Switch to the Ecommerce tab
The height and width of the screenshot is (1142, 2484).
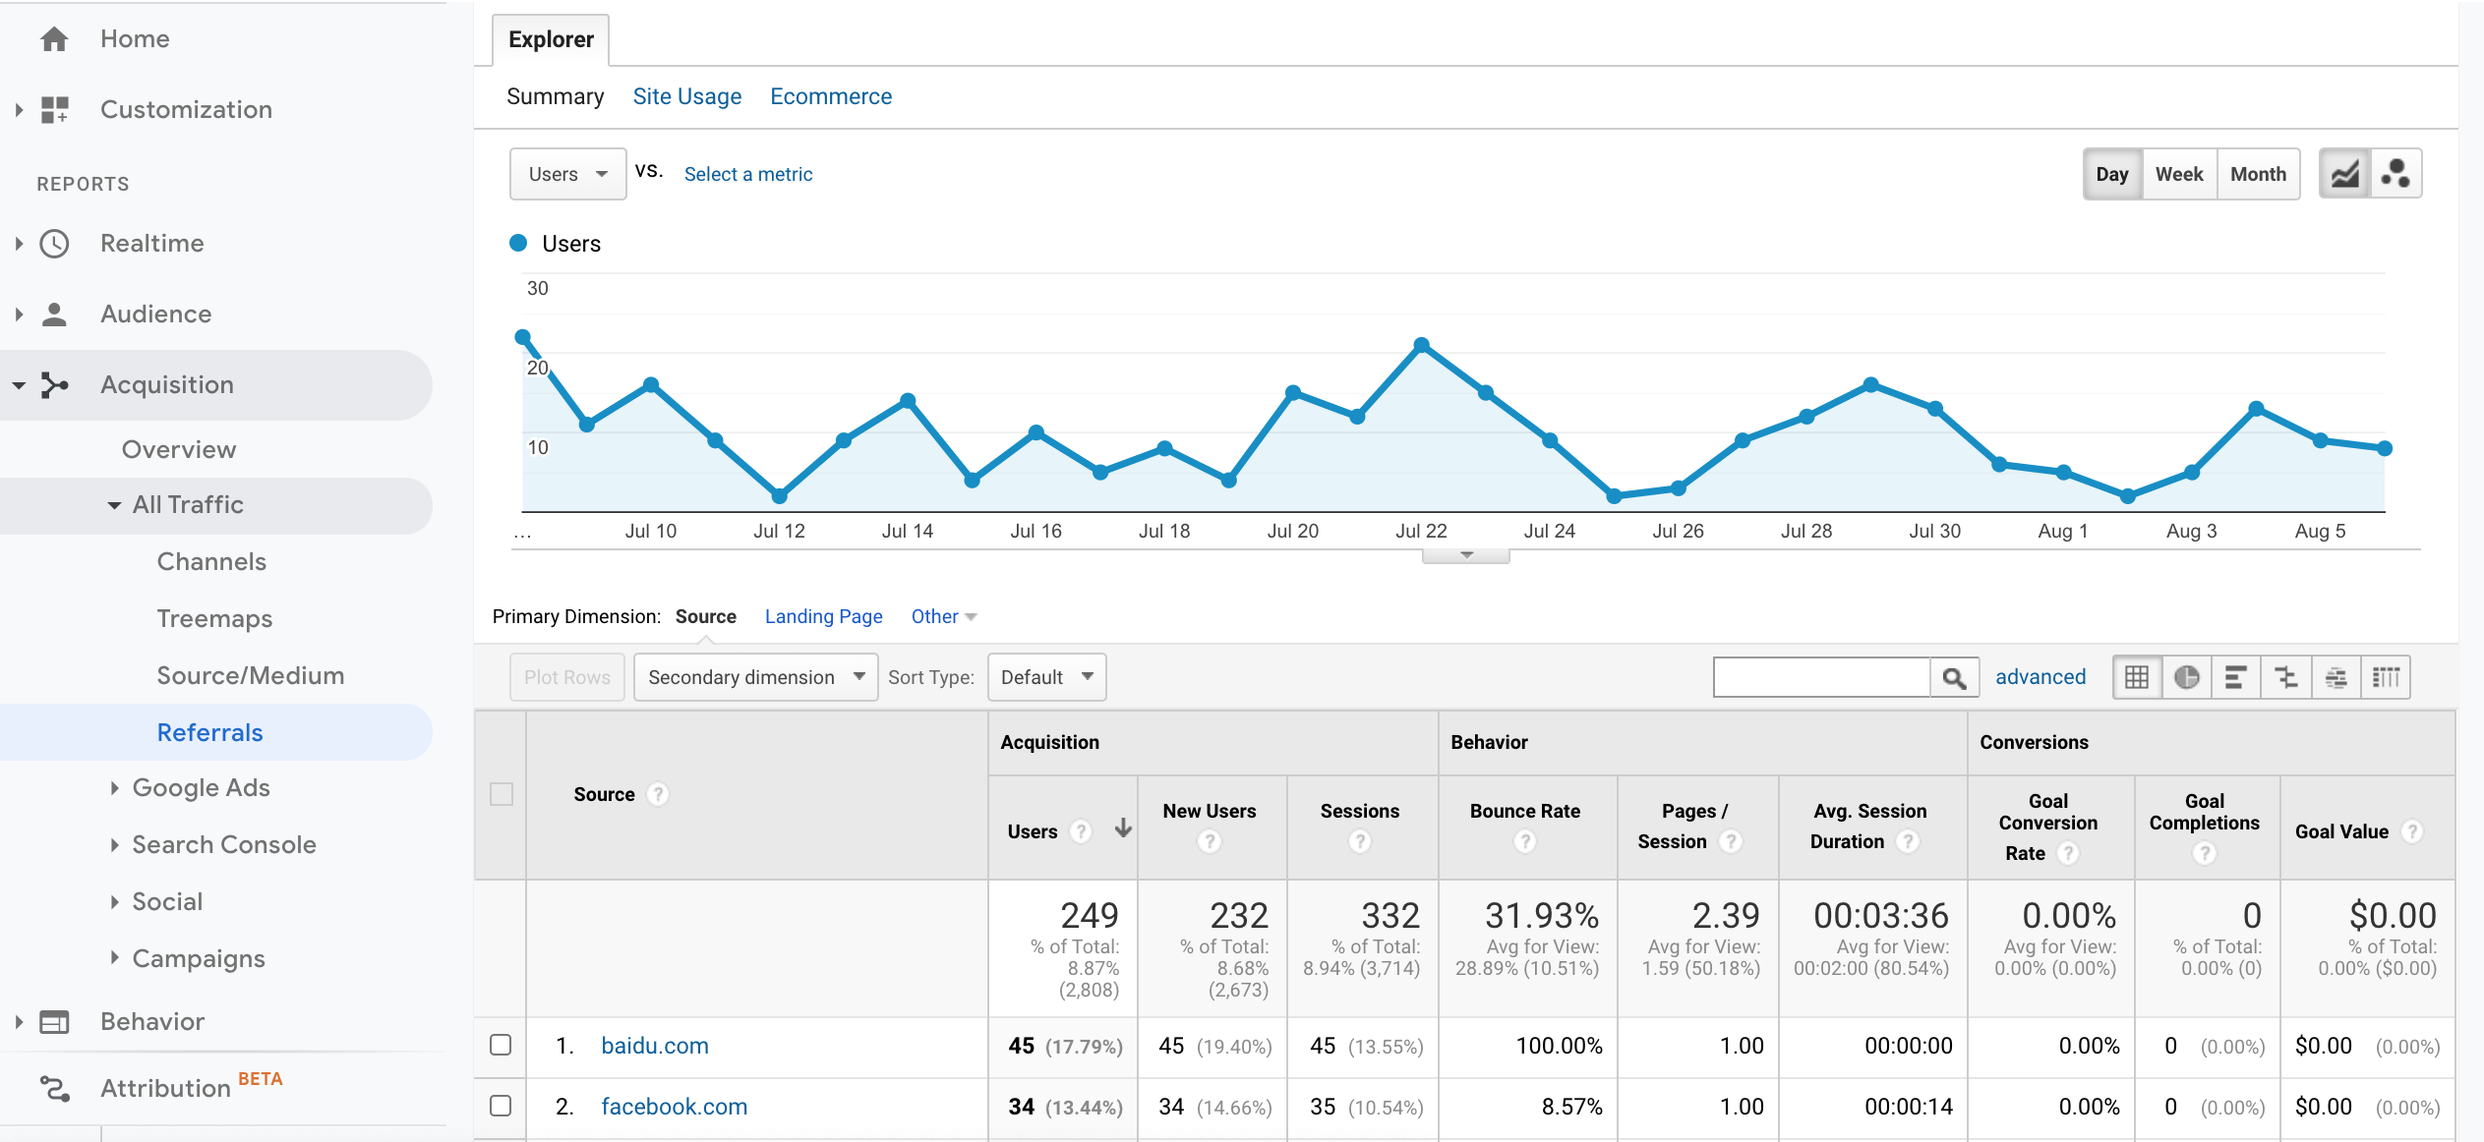pos(831,95)
